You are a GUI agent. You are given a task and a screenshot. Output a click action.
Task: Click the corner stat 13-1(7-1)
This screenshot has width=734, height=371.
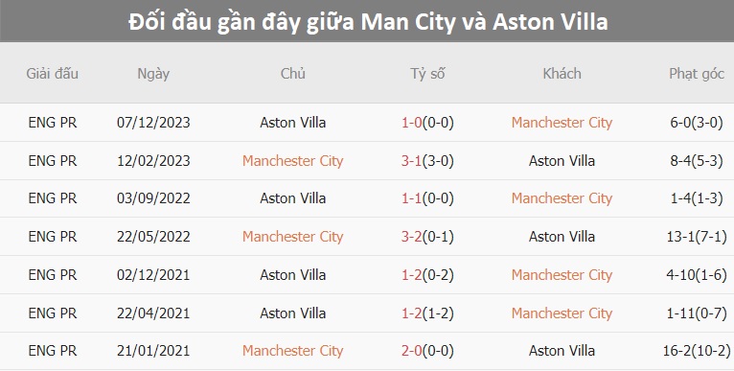pos(696,237)
